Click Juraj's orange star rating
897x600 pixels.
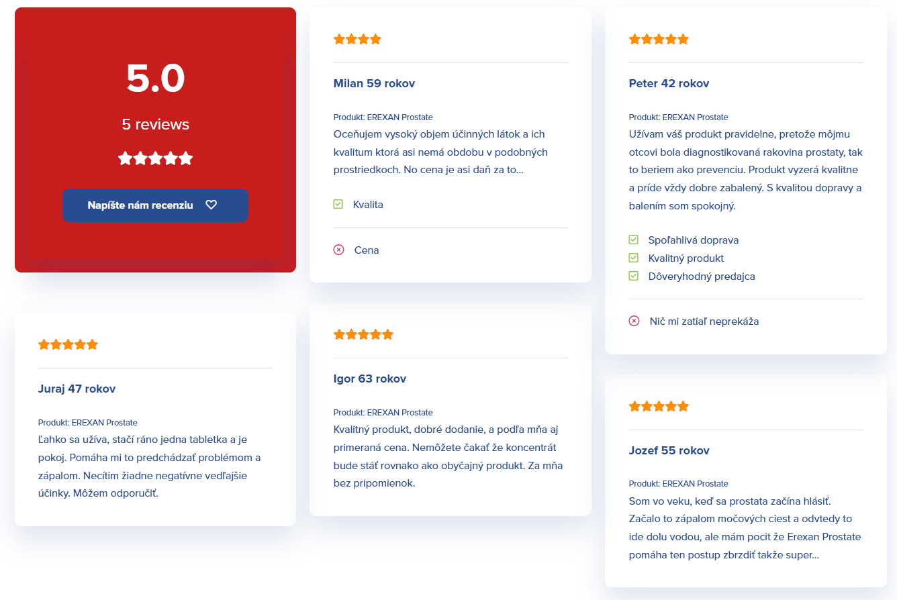click(x=68, y=345)
